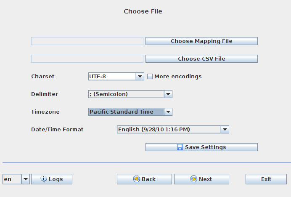Screen dimensions: 291x197
Task: Click the English date format combo box
Action: tap(169, 130)
